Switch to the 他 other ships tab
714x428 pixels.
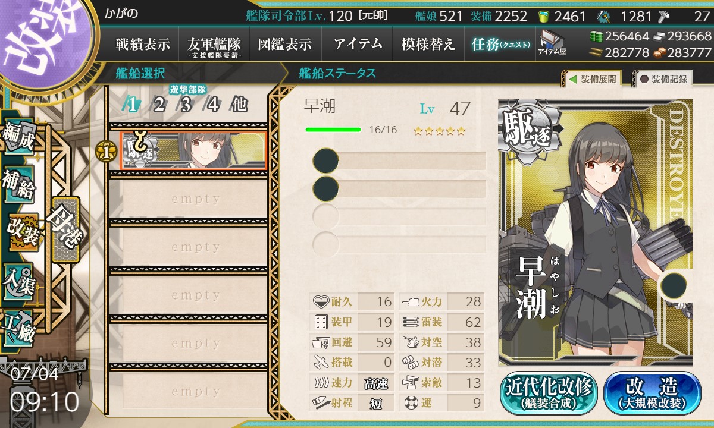[x=239, y=105]
